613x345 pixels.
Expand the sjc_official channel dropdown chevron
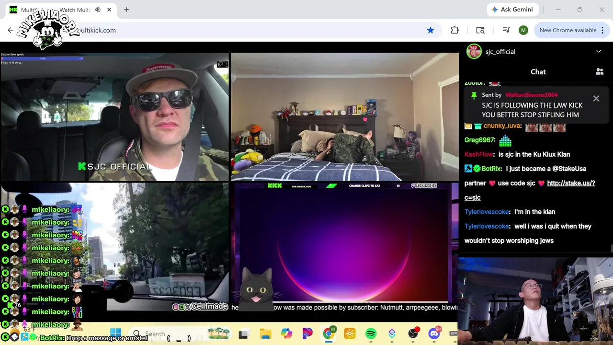599,52
